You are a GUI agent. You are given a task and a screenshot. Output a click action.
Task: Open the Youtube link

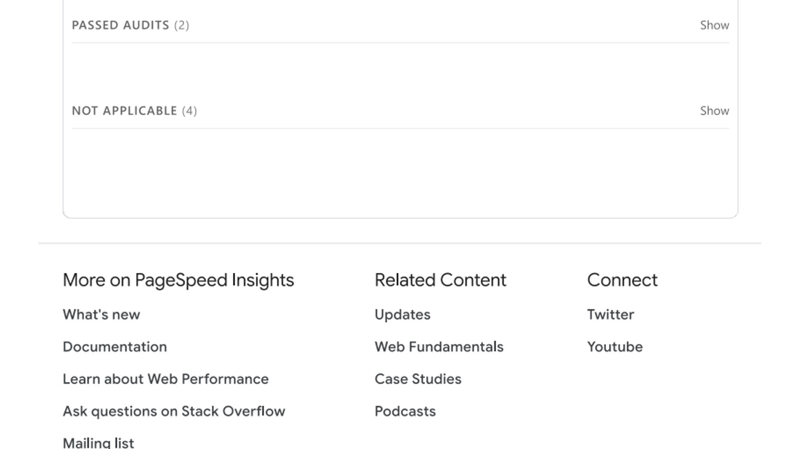pyautogui.click(x=615, y=347)
